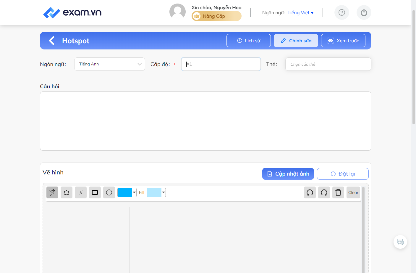Screen dimensions: 416x273
Task: Go back with the Hotspot arrow
Action: [52, 41]
